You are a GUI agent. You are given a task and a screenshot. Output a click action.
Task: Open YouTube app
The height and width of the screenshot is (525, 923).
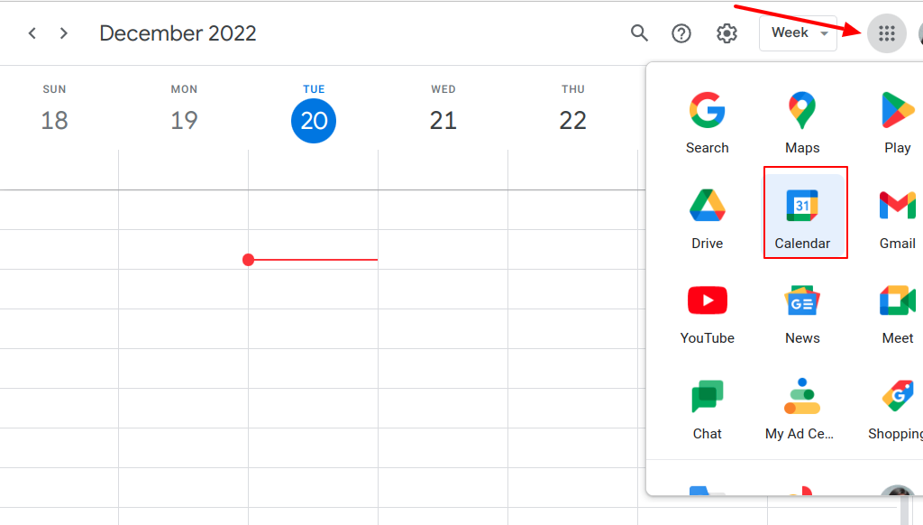point(707,314)
